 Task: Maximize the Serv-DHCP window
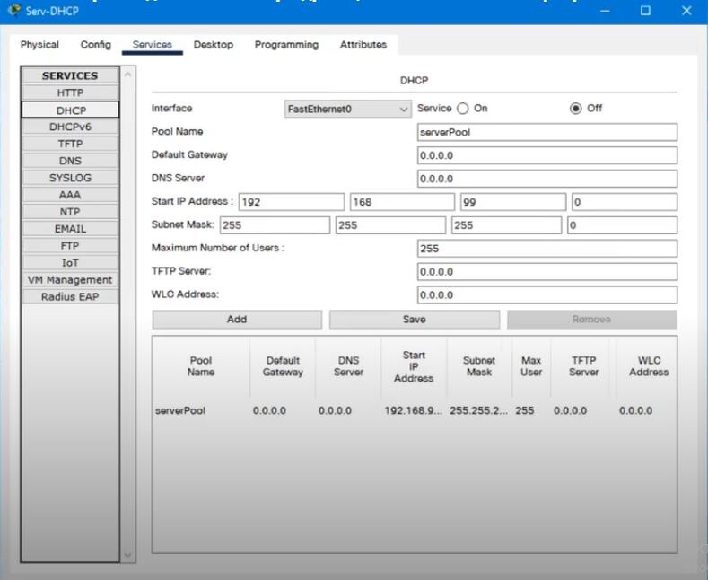645,11
